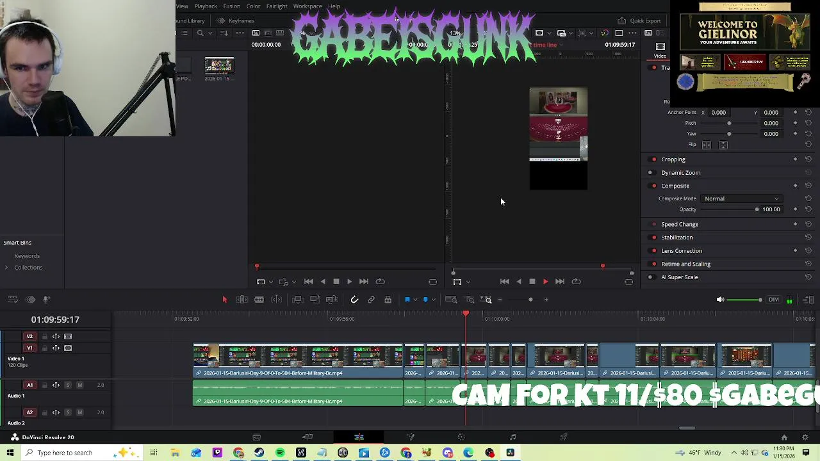Jump to last frame in timeline viewer

click(x=559, y=282)
